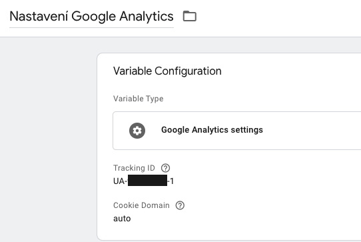Click the blacked-out part of the tracking ID
361x242 pixels.
[x=147, y=181]
